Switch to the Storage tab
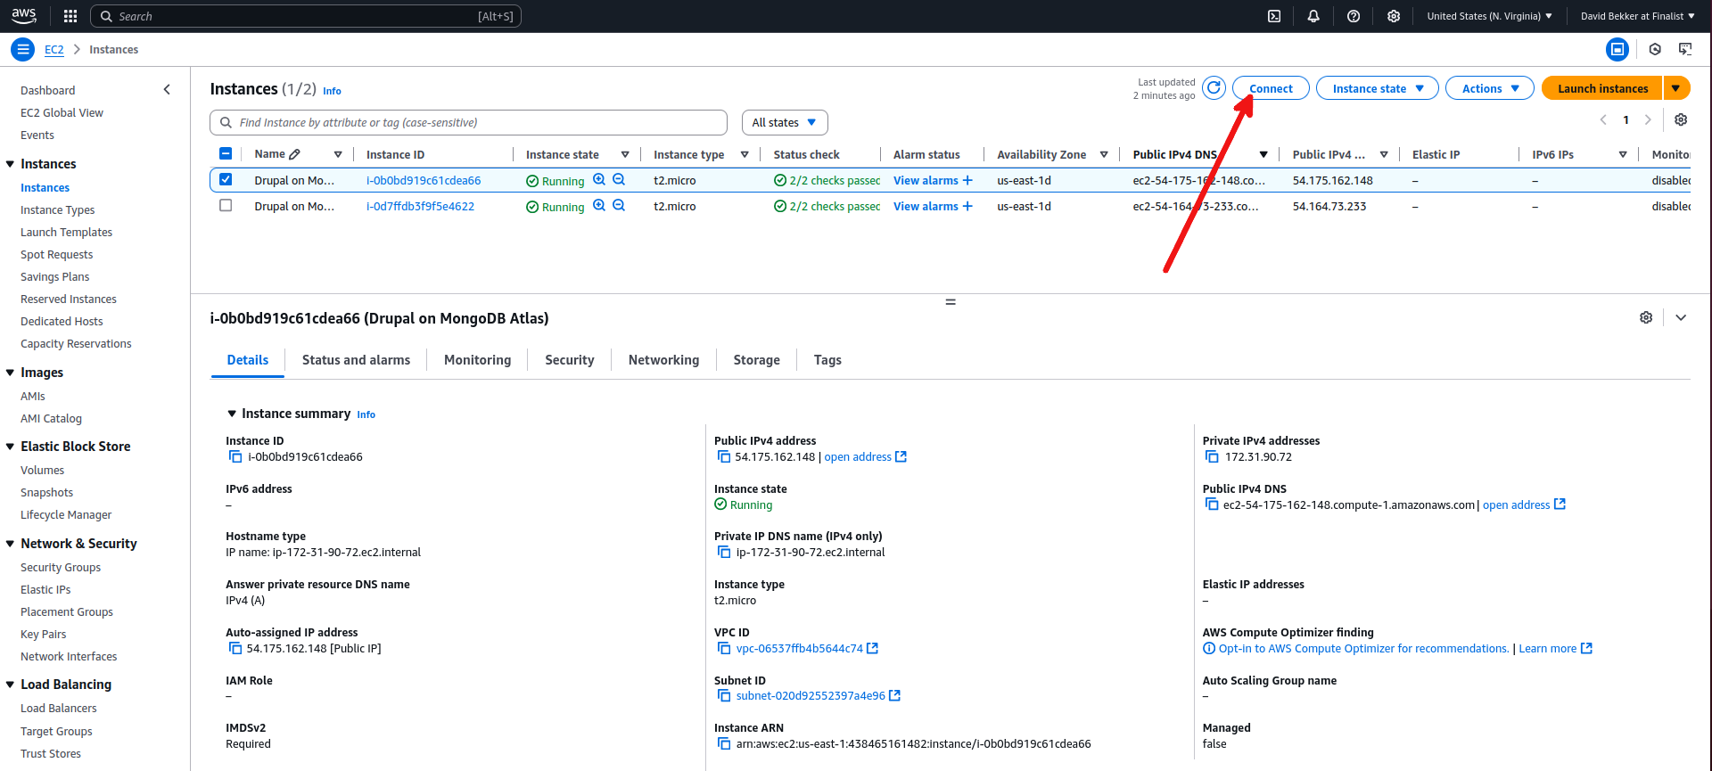Screen dimensions: 1712x771 click(x=757, y=360)
